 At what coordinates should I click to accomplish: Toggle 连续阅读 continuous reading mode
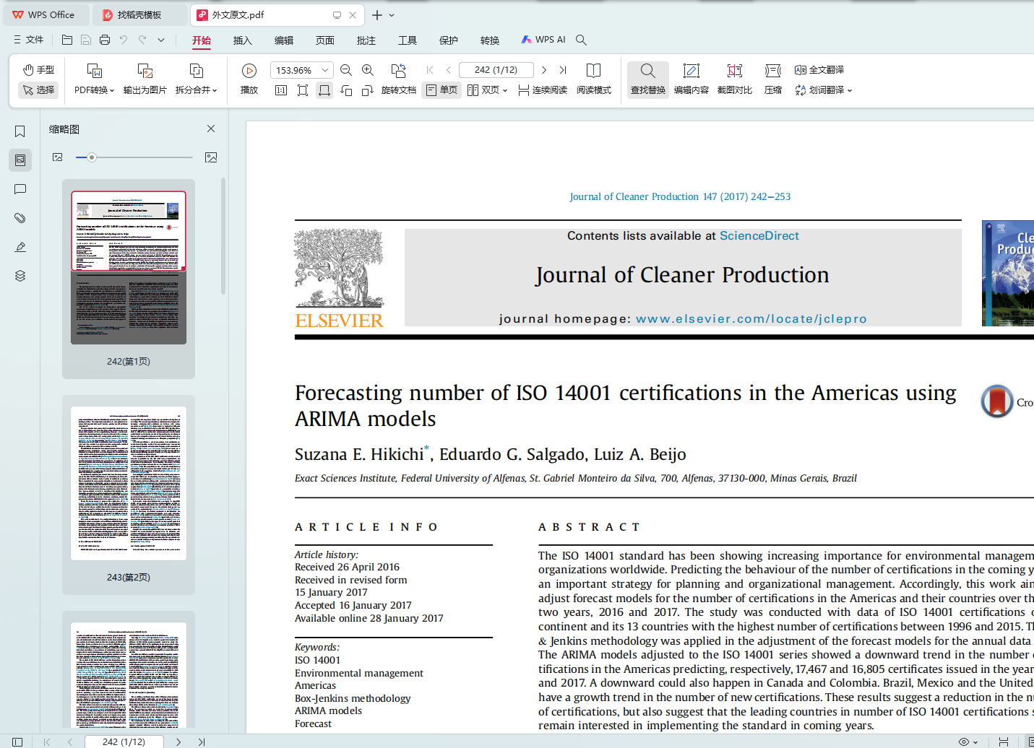tap(542, 90)
